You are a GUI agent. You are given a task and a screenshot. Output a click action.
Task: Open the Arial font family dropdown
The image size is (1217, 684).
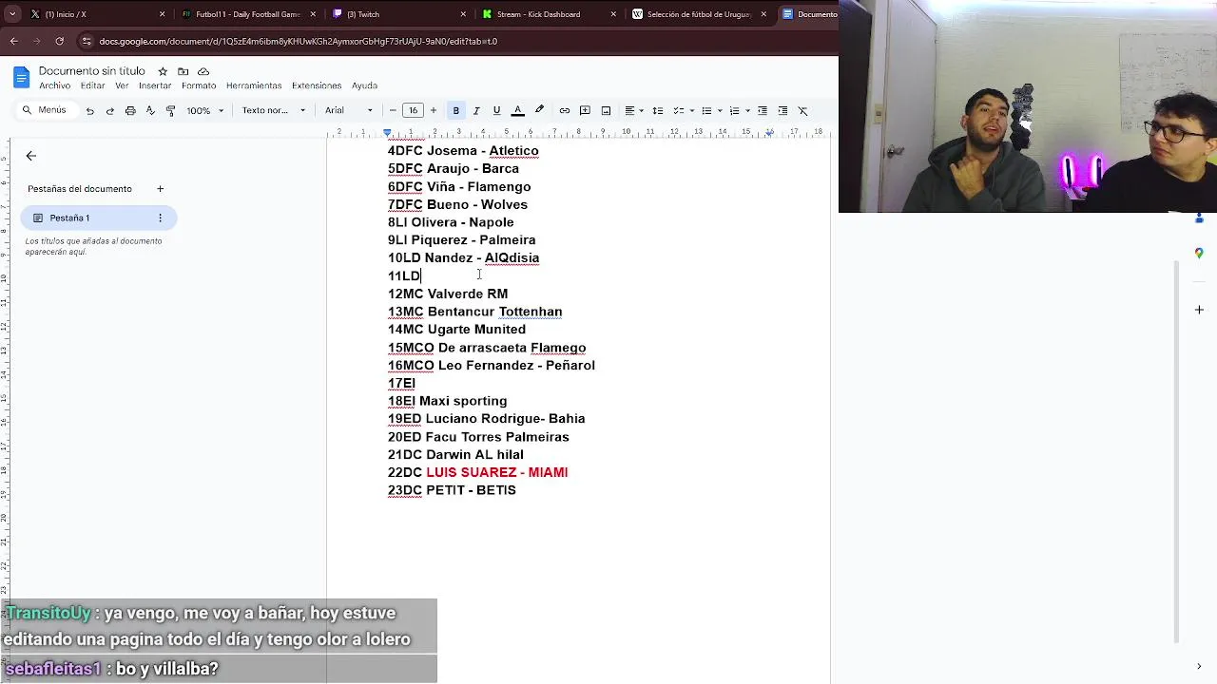point(349,111)
